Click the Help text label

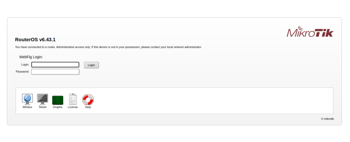click(88, 107)
